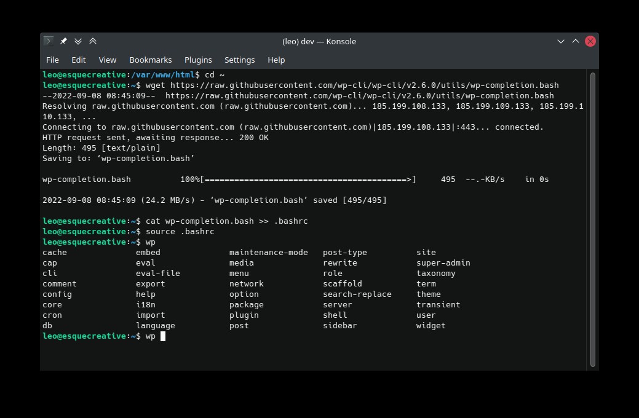This screenshot has height=418, width=639.
Task: Click the 'role' command text
Action: (x=333, y=274)
